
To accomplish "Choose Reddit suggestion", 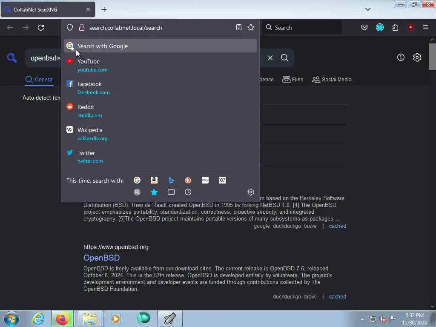I will (160, 111).
